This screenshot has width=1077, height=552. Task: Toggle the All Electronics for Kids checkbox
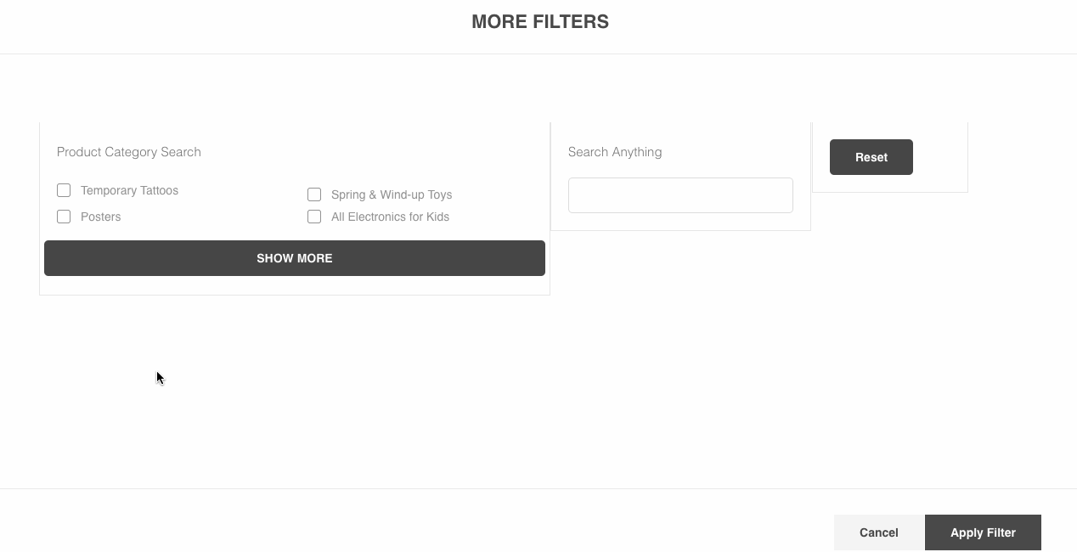point(314,217)
